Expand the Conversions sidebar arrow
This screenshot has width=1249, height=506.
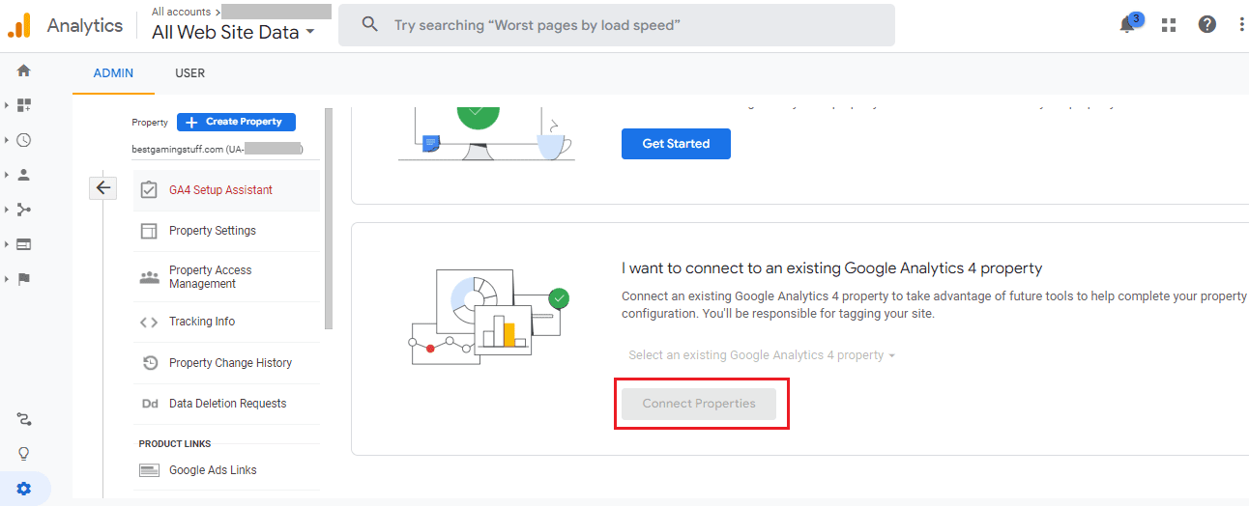(7, 279)
